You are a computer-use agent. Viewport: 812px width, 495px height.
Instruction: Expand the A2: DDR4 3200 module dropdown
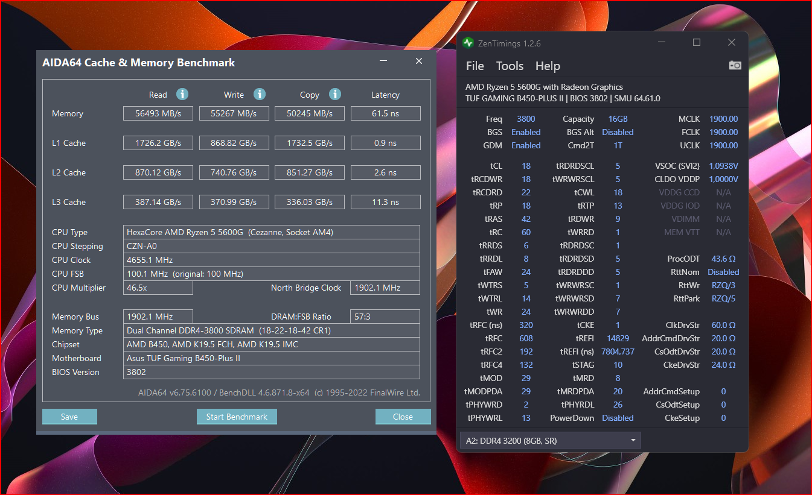click(x=550, y=441)
